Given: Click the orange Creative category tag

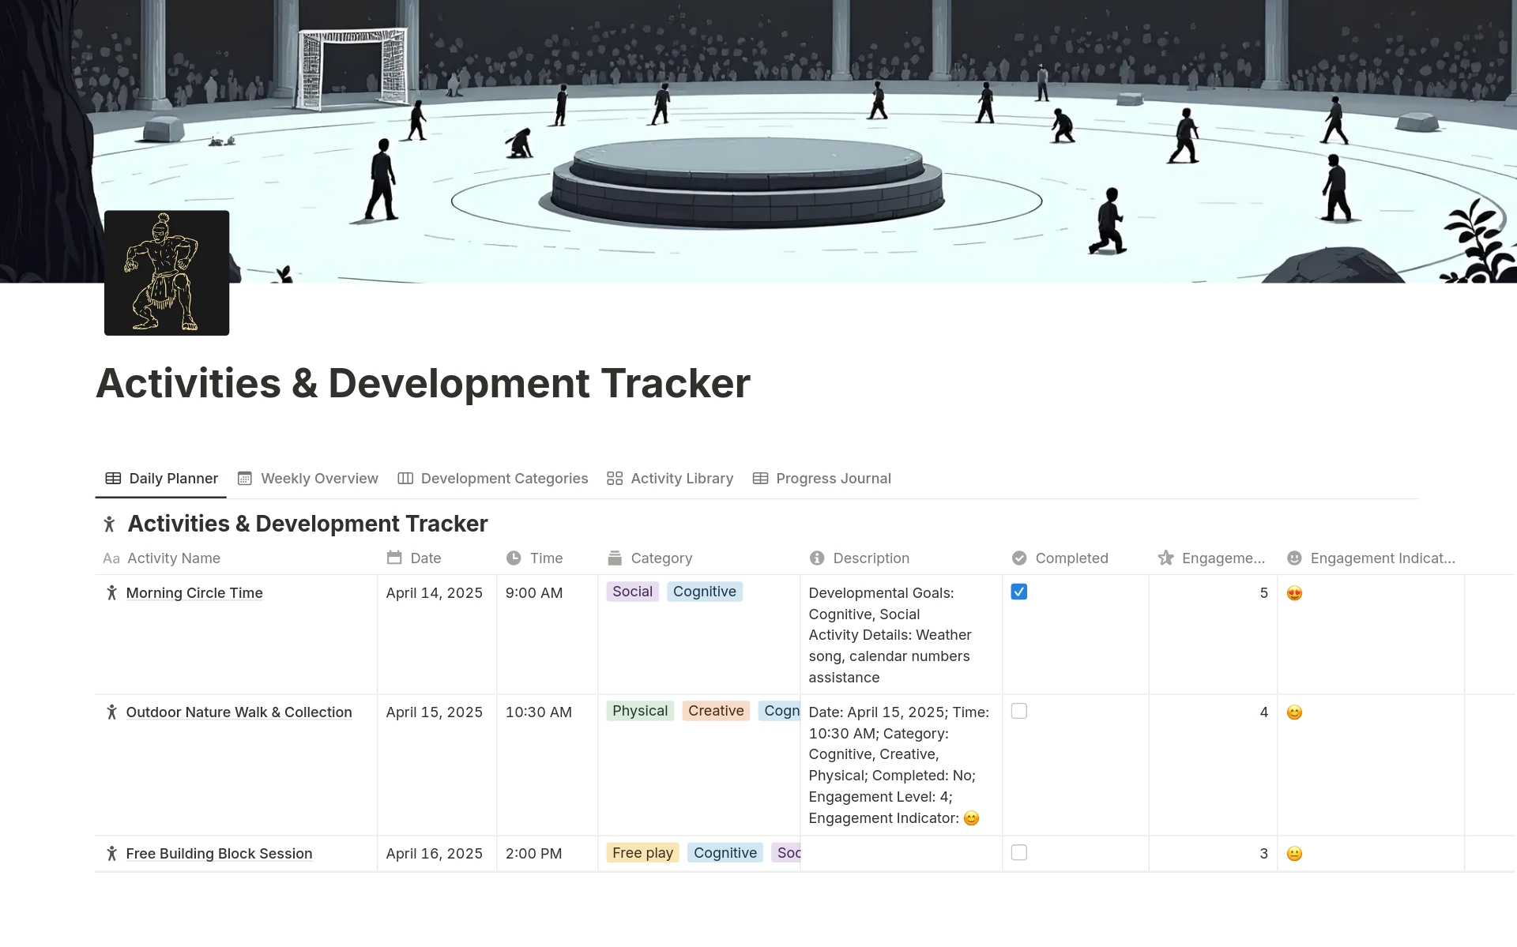Looking at the screenshot, I should coord(716,711).
